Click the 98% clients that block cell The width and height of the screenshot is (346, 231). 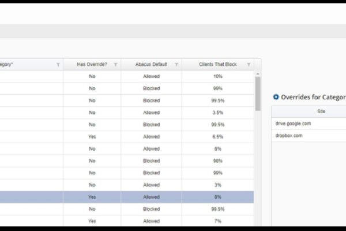(x=217, y=161)
